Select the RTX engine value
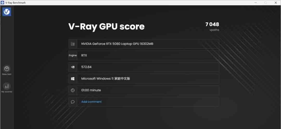 84,55
